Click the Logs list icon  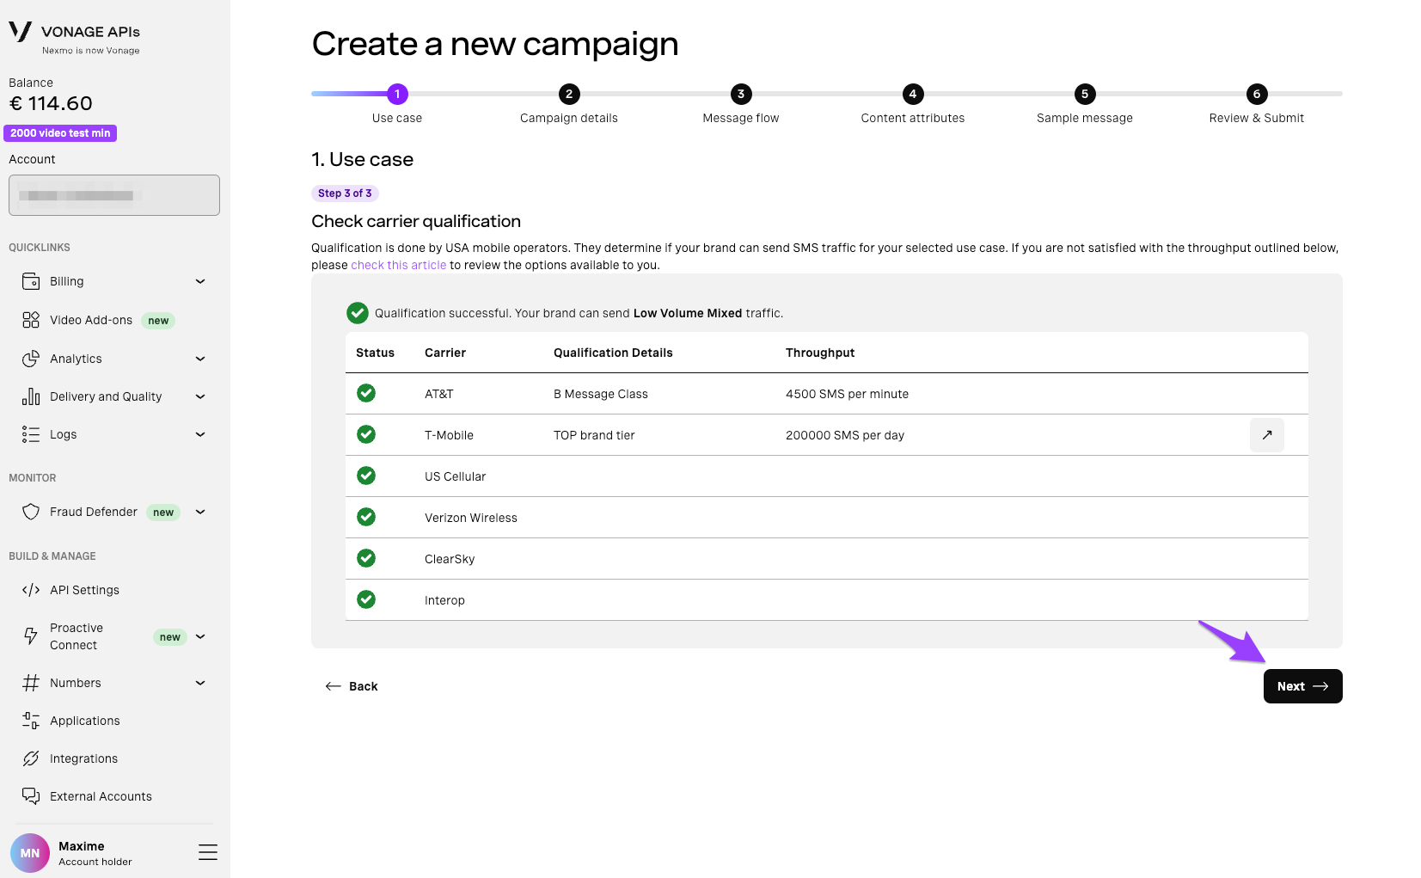tap(31, 434)
